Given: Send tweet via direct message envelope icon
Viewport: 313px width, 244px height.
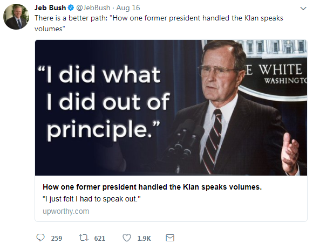Looking at the screenshot, I should coord(170,238).
